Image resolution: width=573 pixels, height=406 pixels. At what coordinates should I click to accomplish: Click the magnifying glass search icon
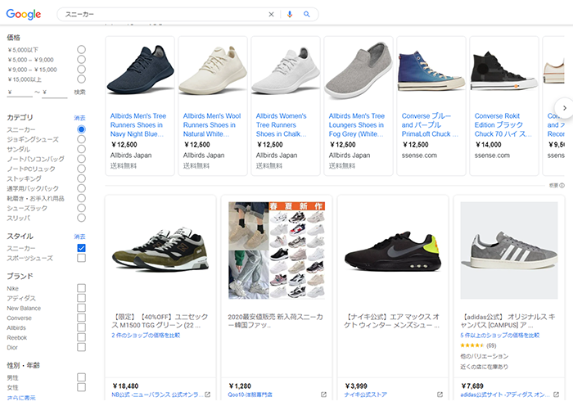tap(307, 14)
